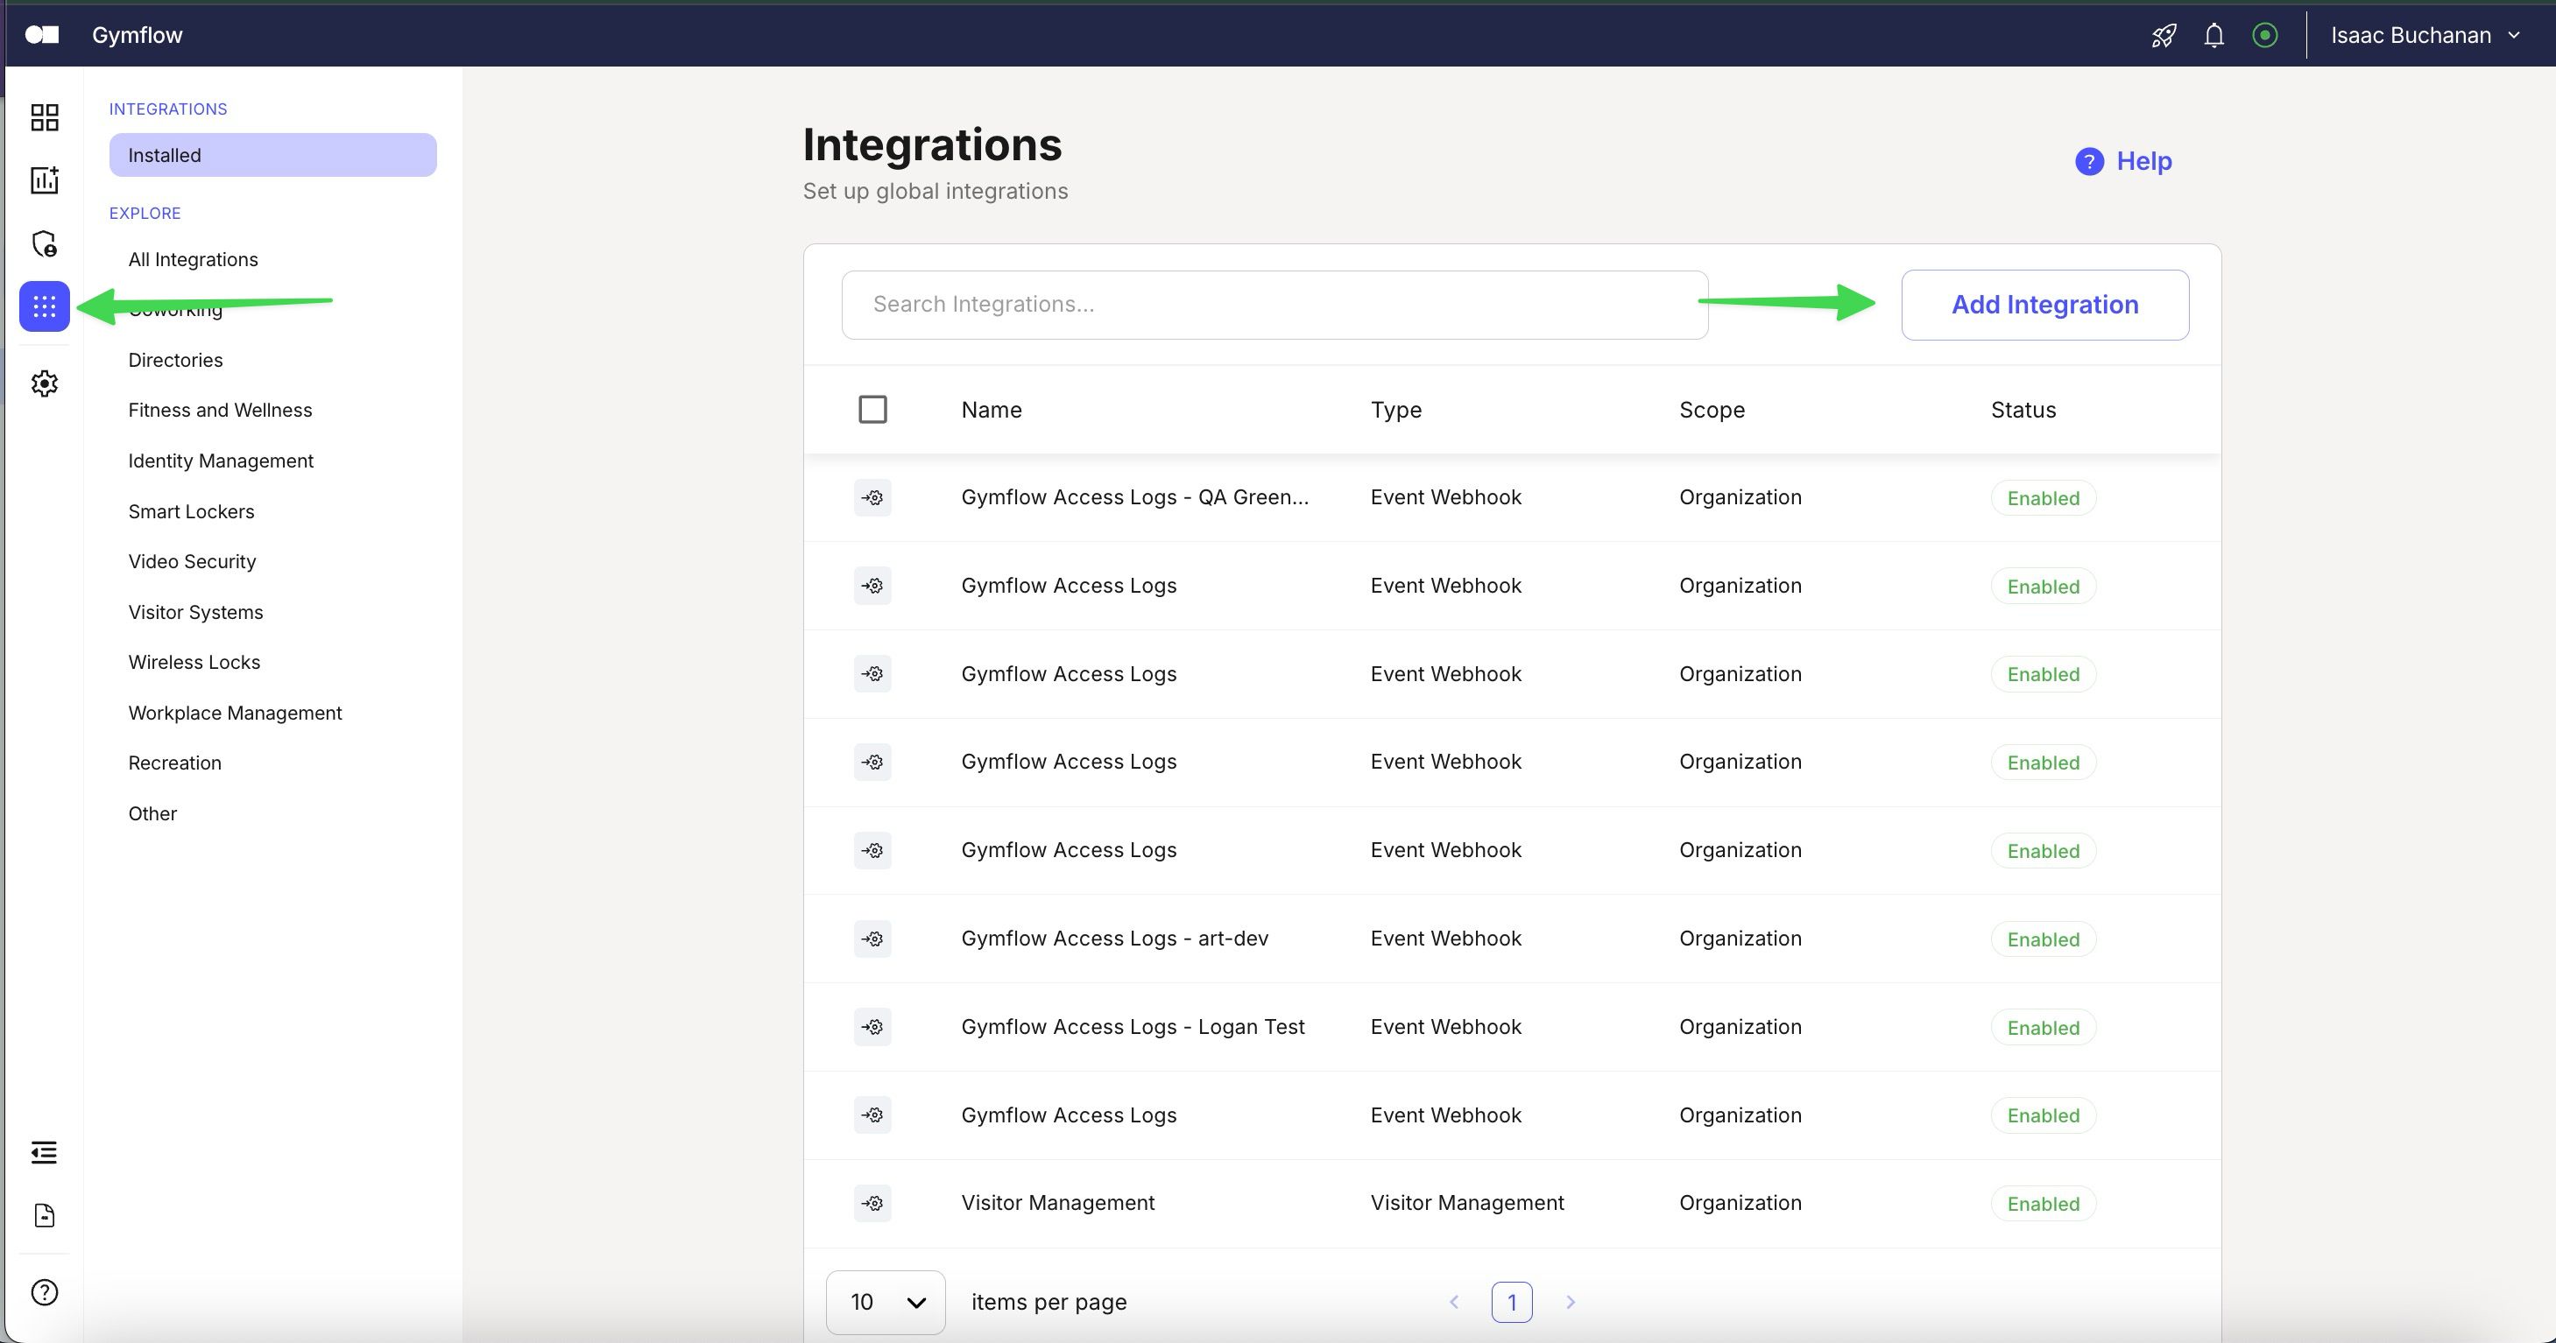Open Wireless Locks category
This screenshot has width=2556, height=1343.
pyautogui.click(x=194, y=663)
